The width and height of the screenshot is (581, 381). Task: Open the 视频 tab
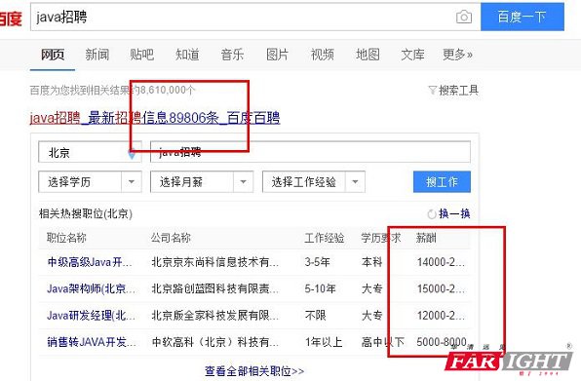coord(323,55)
